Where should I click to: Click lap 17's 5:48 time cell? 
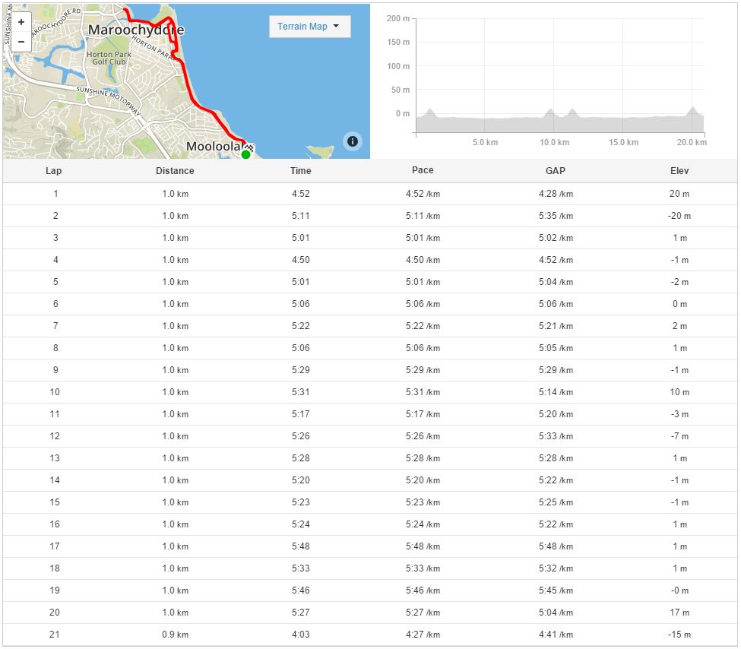(300, 546)
